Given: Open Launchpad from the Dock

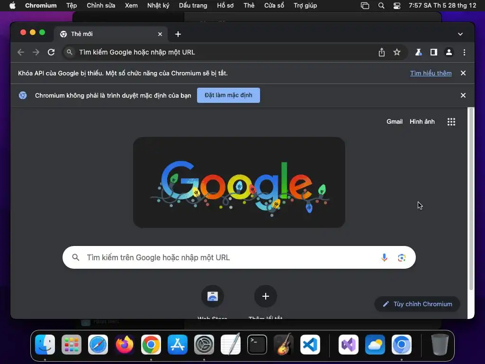Looking at the screenshot, I should [x=72, y=345].
